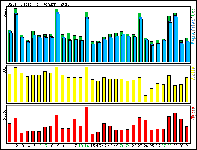The height and width of the screenshot is (150, 197).
Task: Click green weekend day 7 label
Action: point(46,146)
